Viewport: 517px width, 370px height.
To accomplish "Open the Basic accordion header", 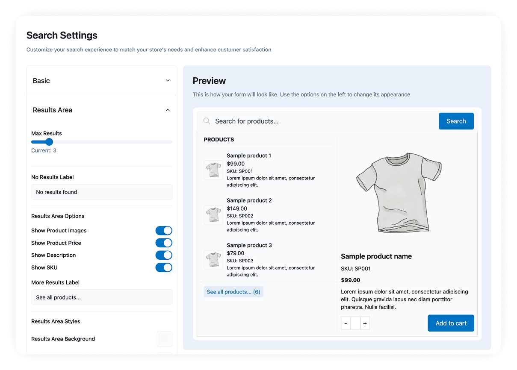I will click(41, 81).
